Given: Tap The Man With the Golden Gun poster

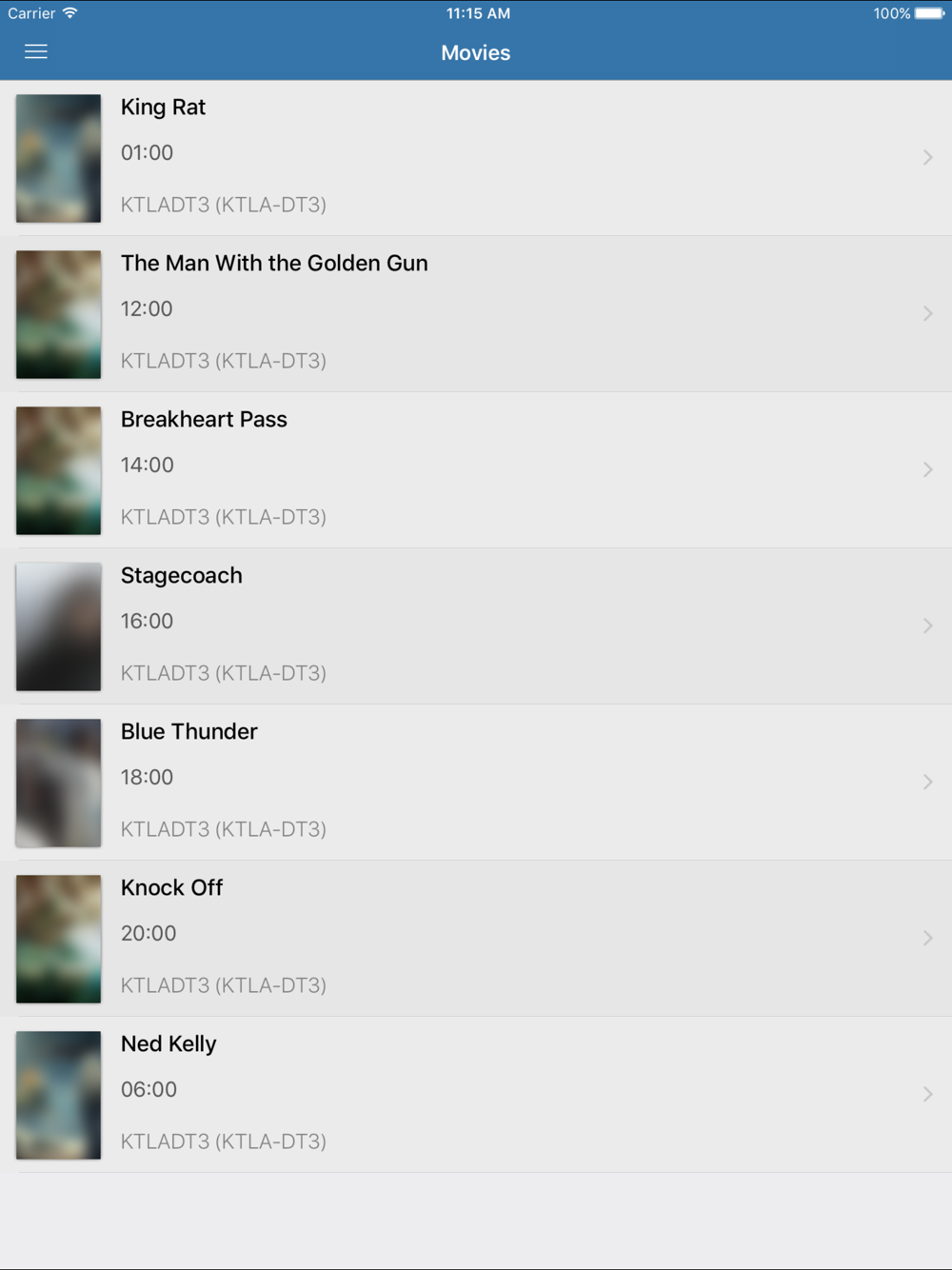Looking at the screenshot, I should click(x=58, y=314).
